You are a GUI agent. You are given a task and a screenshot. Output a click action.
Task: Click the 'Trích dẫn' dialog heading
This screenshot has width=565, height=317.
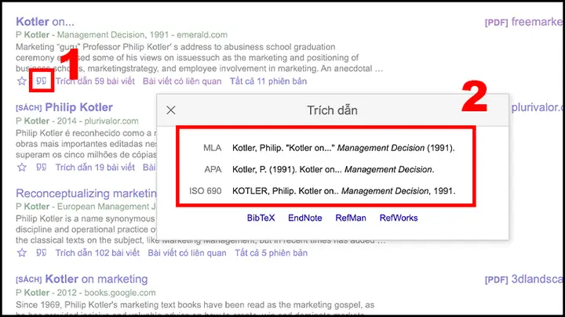pos(332,110)
